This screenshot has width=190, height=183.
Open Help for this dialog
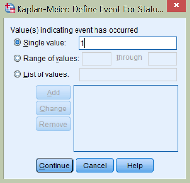pyautogui.click(x=135, y=165)
